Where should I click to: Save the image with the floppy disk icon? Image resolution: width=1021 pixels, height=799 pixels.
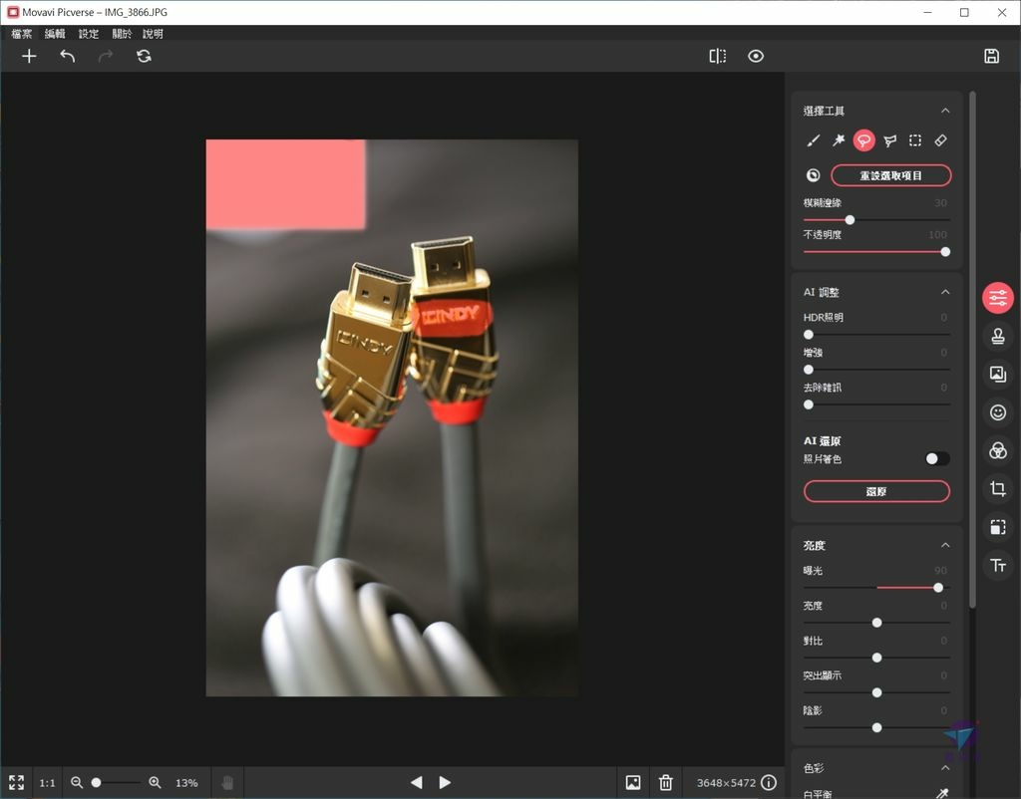(991, 56)
